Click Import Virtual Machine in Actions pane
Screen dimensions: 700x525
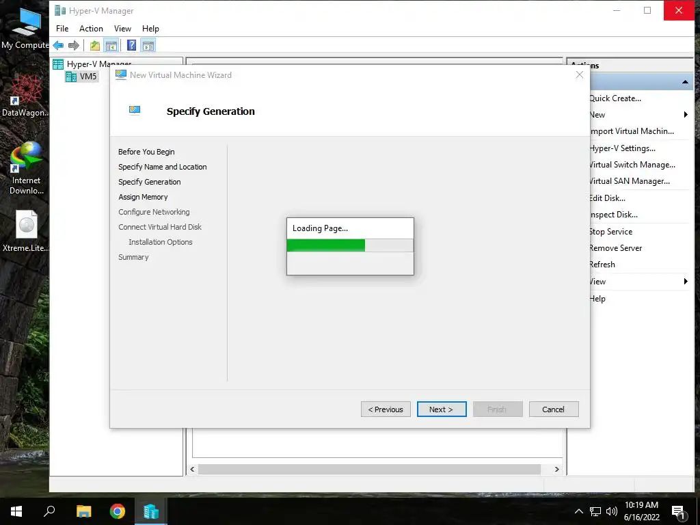tap(632, 131)
